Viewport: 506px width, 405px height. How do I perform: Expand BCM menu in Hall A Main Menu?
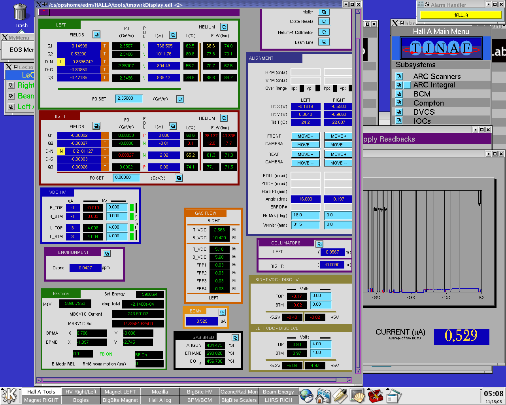click(399, 94)
